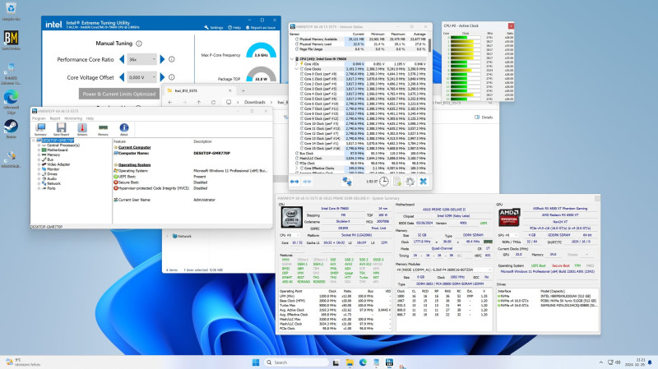Click info icon beside Performance Core Ratio

[x=172, y=59]
